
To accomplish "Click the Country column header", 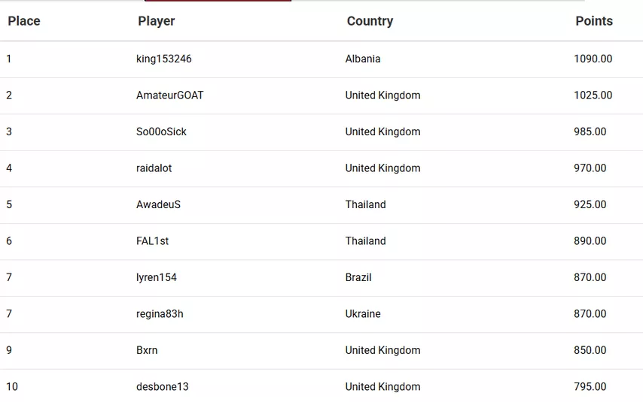I will click(x=370, y=21).
